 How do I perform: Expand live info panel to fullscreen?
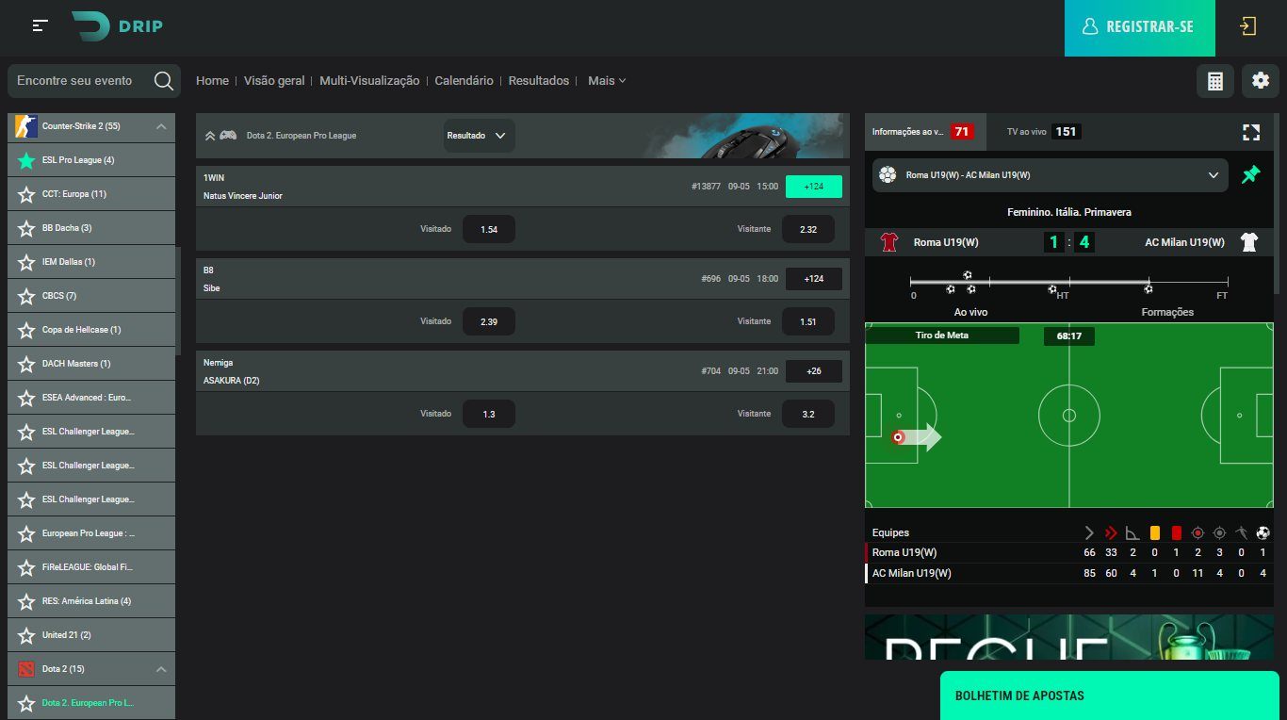[1251, 132]
